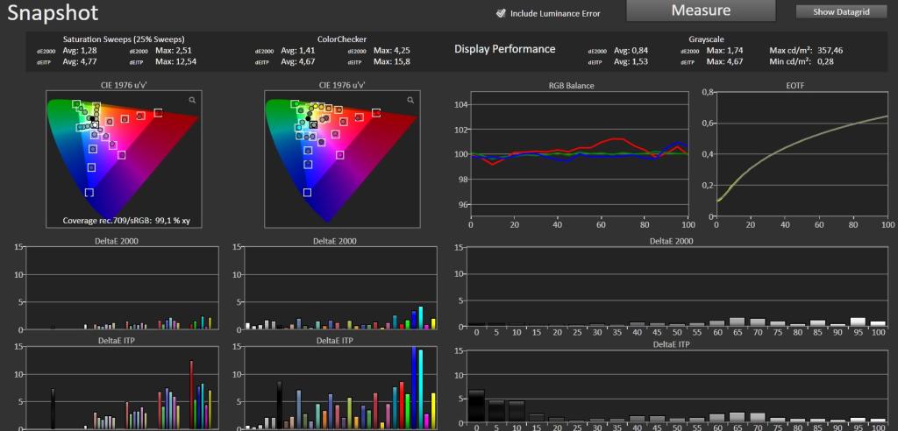Toggle the Include Luminance Error checkbox
The image size is (898, 431).
(x=501, y=13)
